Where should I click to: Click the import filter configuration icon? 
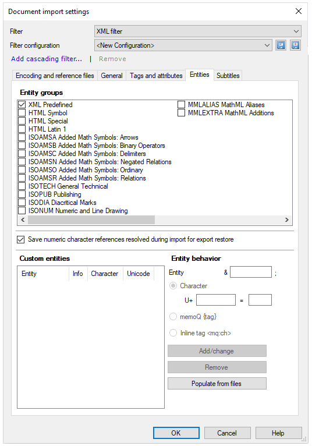(296, 45)
